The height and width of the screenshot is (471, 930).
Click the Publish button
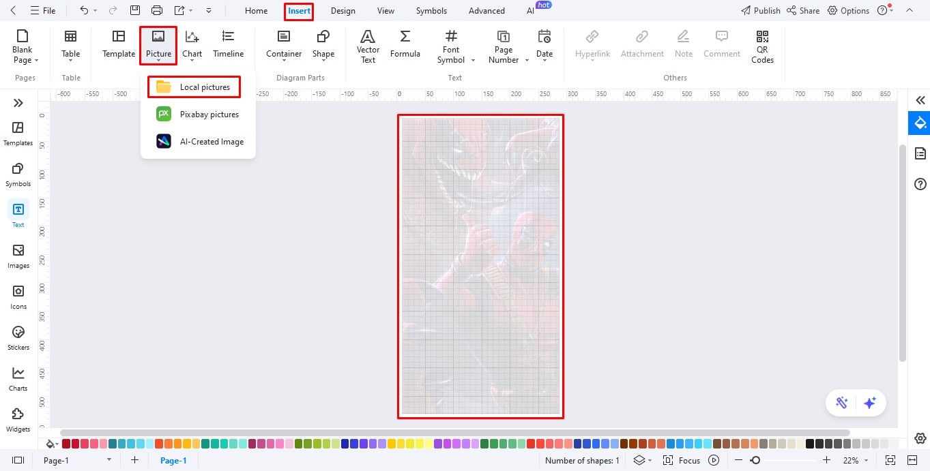[760, 10]
